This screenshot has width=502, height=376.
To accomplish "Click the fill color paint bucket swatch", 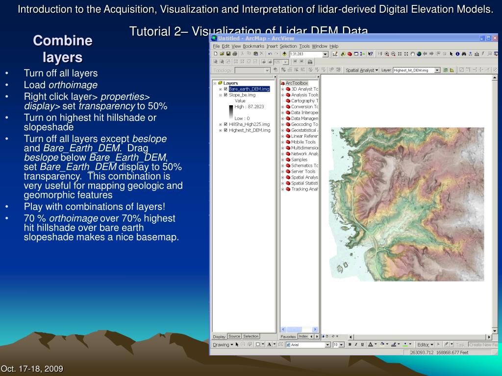I will click(382, 344).
